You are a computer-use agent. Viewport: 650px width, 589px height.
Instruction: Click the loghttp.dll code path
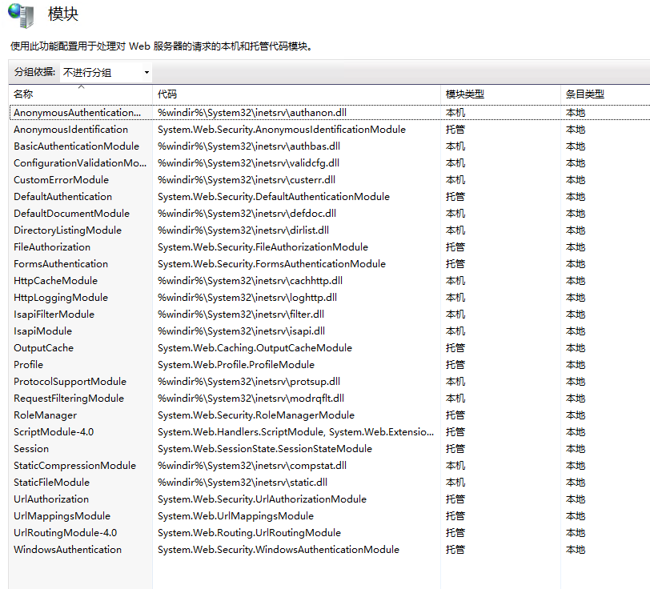tap(247, 298)
